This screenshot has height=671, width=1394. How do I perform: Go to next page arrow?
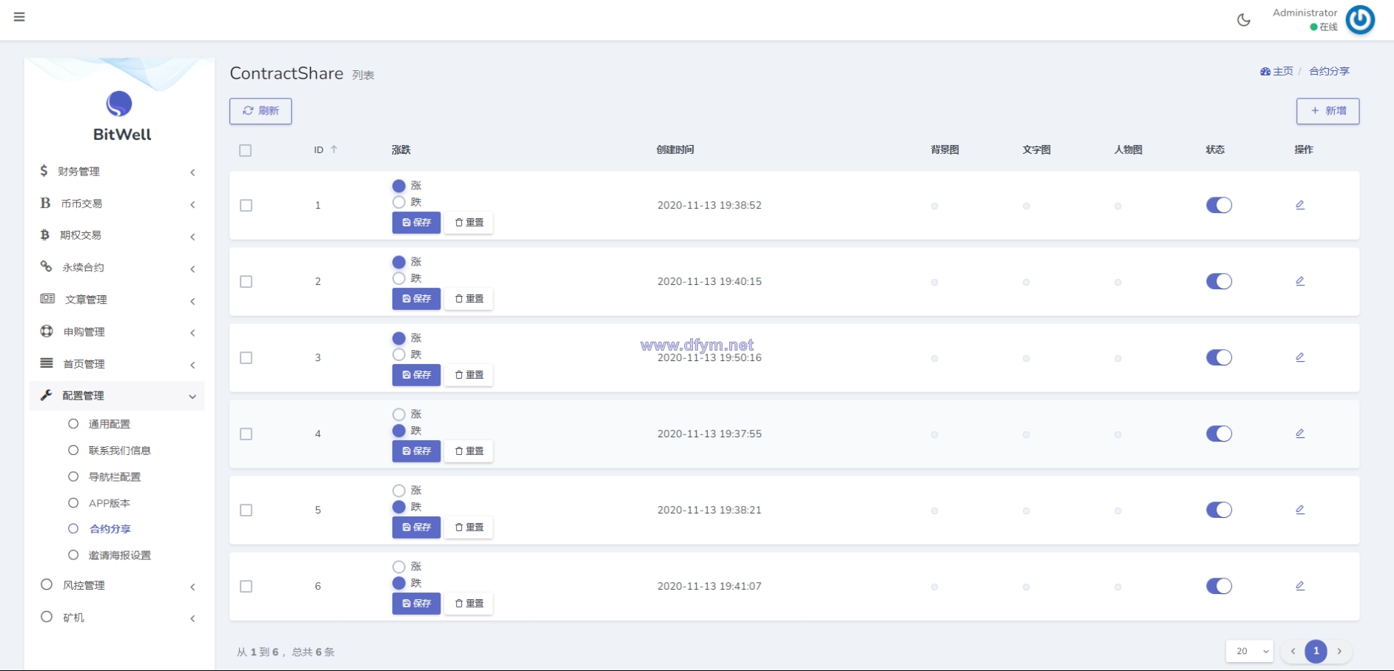click(x=1339, y=651)
